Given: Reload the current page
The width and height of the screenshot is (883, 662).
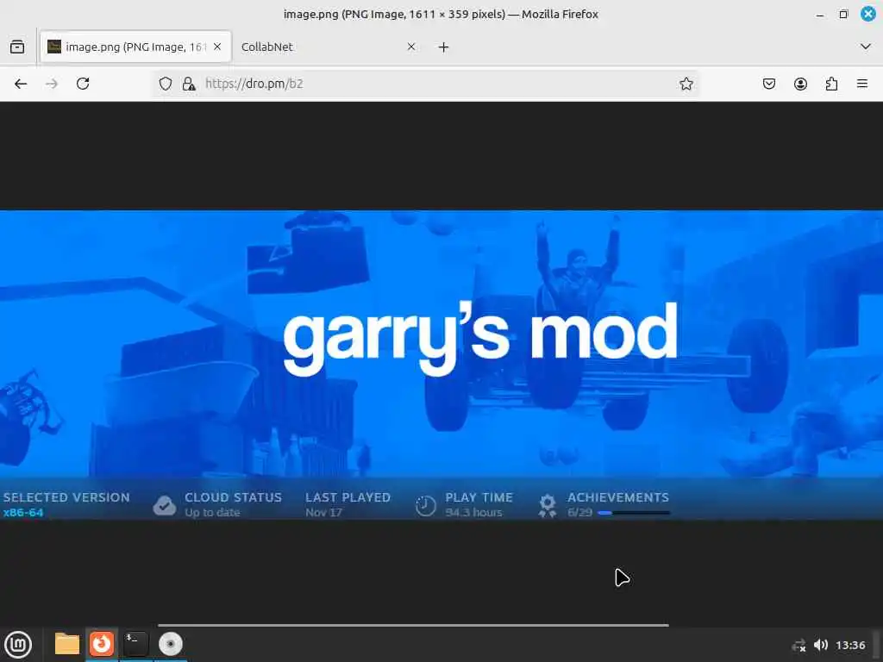Looking at the screenshot, I should (83, 84).
